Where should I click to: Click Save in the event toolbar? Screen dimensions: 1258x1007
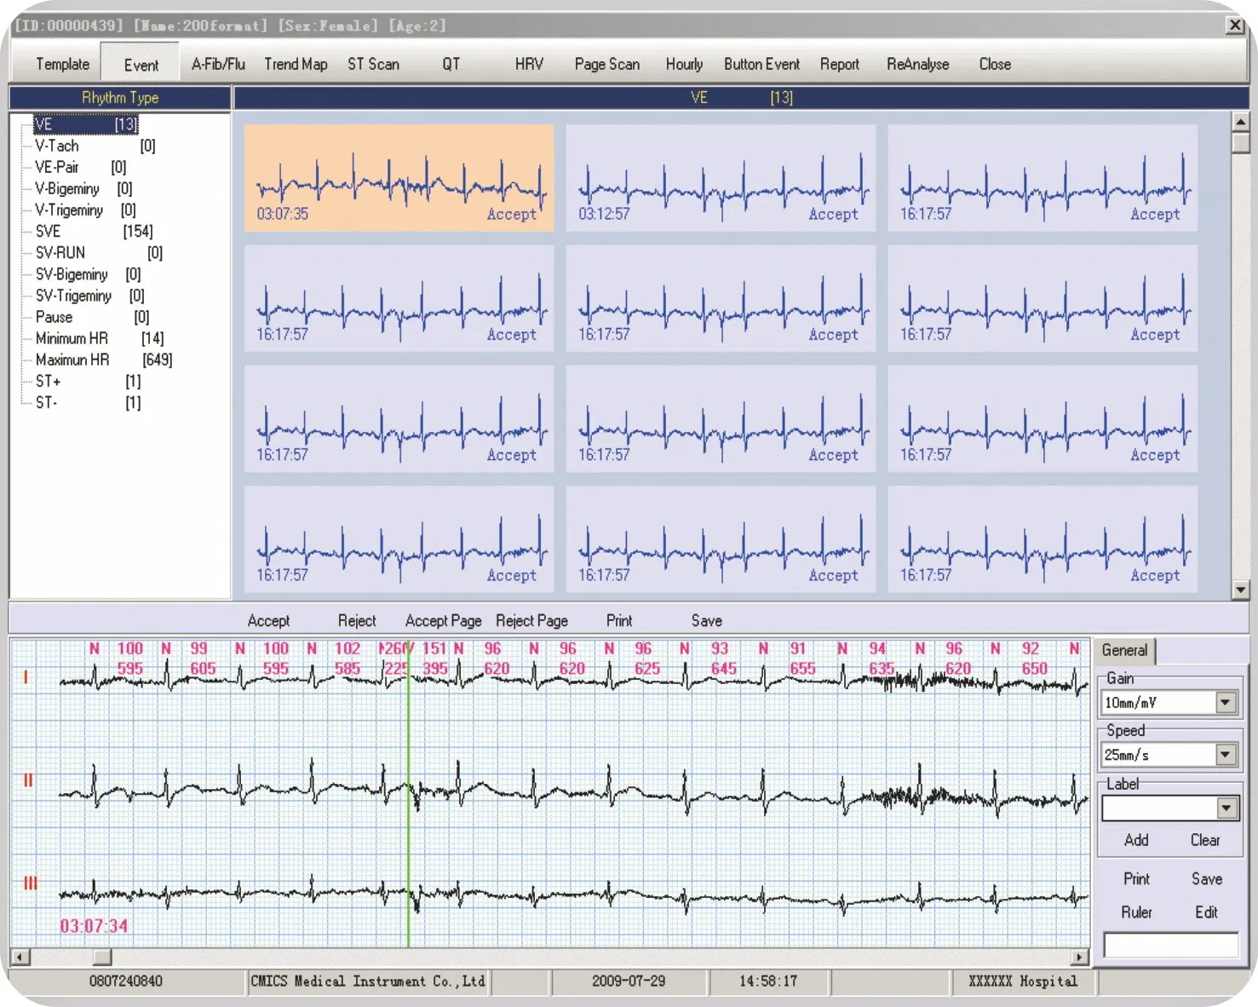[707, 621]
